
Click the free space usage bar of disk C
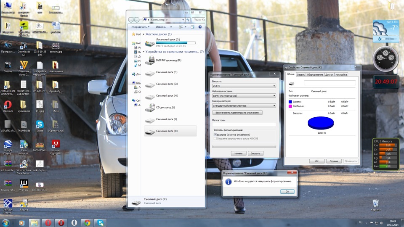(176, 43)
